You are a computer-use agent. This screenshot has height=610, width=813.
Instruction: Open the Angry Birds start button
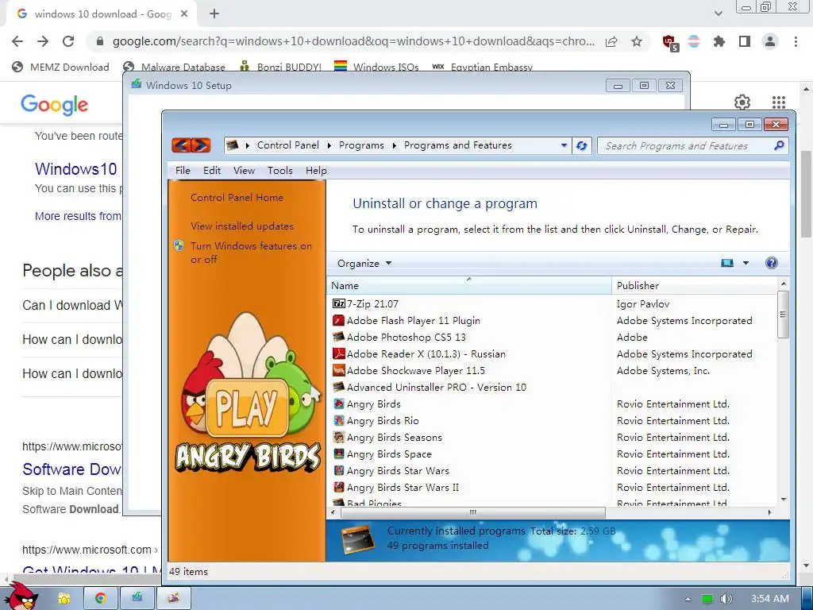point(21,596)
